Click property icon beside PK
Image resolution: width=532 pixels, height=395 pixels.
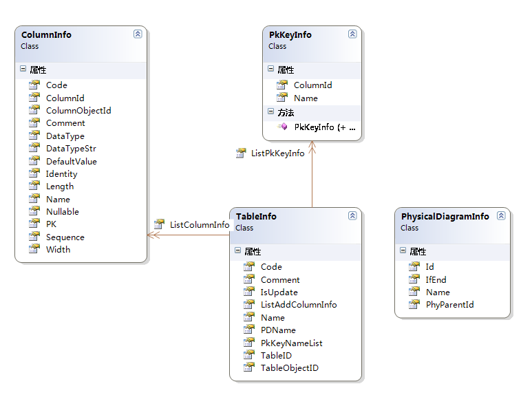pyautogui.click(x=34, y=224)
